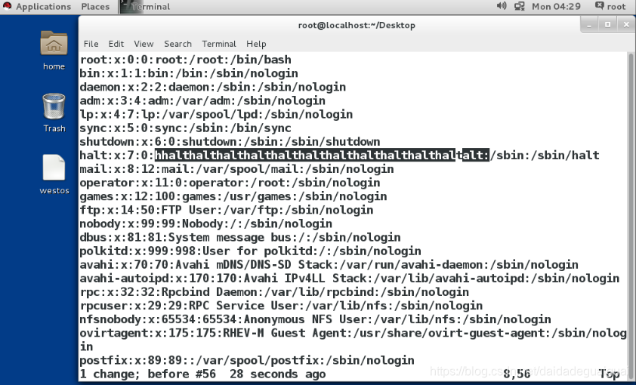This screenshot has height=385, width=636.
Task: Click the rpc:x:32:32 Rpcbind Daemon line
Action: point(274,292)
